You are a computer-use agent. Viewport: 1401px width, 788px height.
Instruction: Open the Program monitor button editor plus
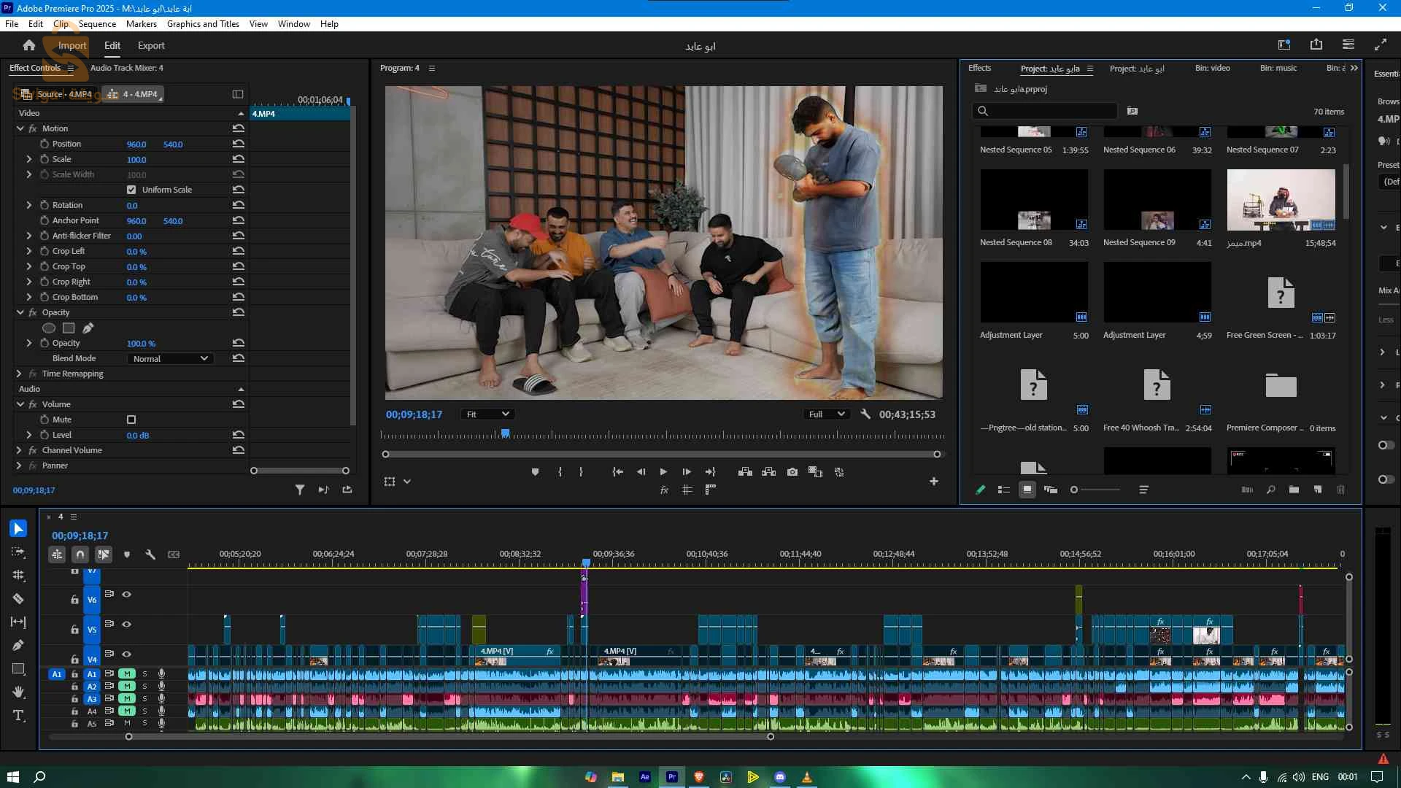934,482
